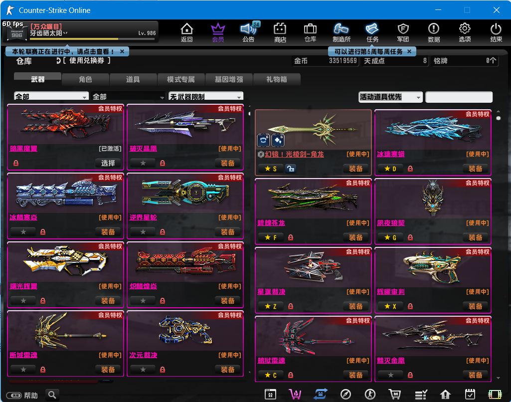511x402 pixels.
Task: Click the search input field next to sort dropdown
Action: 459,97
